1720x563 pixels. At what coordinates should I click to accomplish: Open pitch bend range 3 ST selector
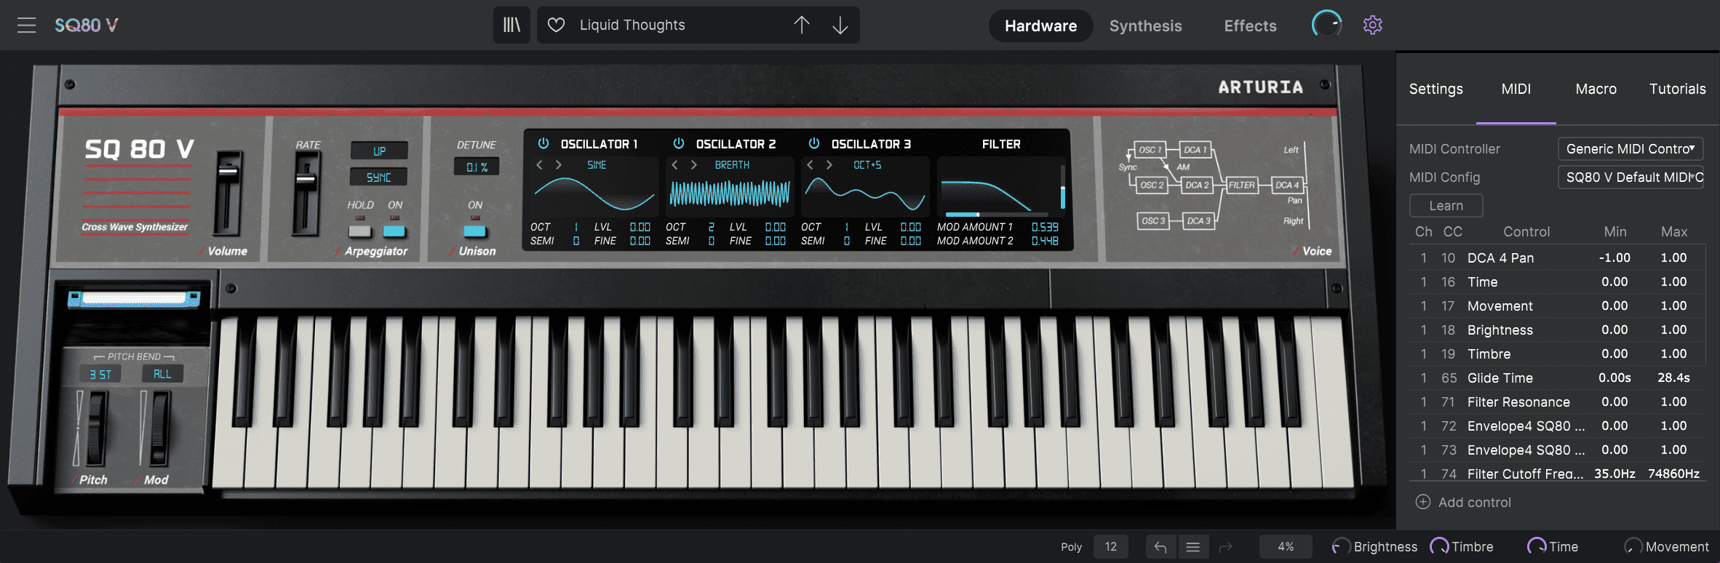[x=100, y=374]
